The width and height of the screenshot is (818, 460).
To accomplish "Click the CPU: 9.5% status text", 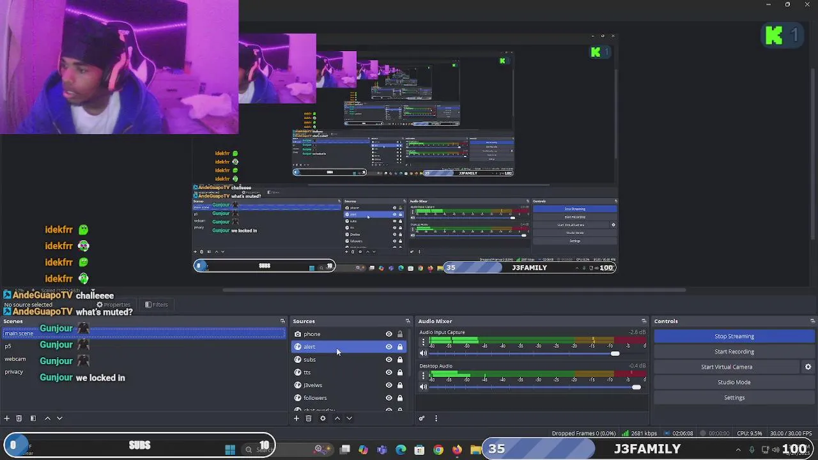I will (750, 433).
